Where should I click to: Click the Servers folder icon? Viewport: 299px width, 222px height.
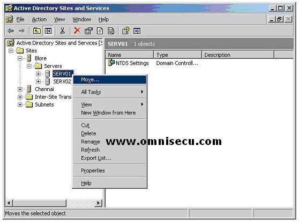(x=38, y=66)
